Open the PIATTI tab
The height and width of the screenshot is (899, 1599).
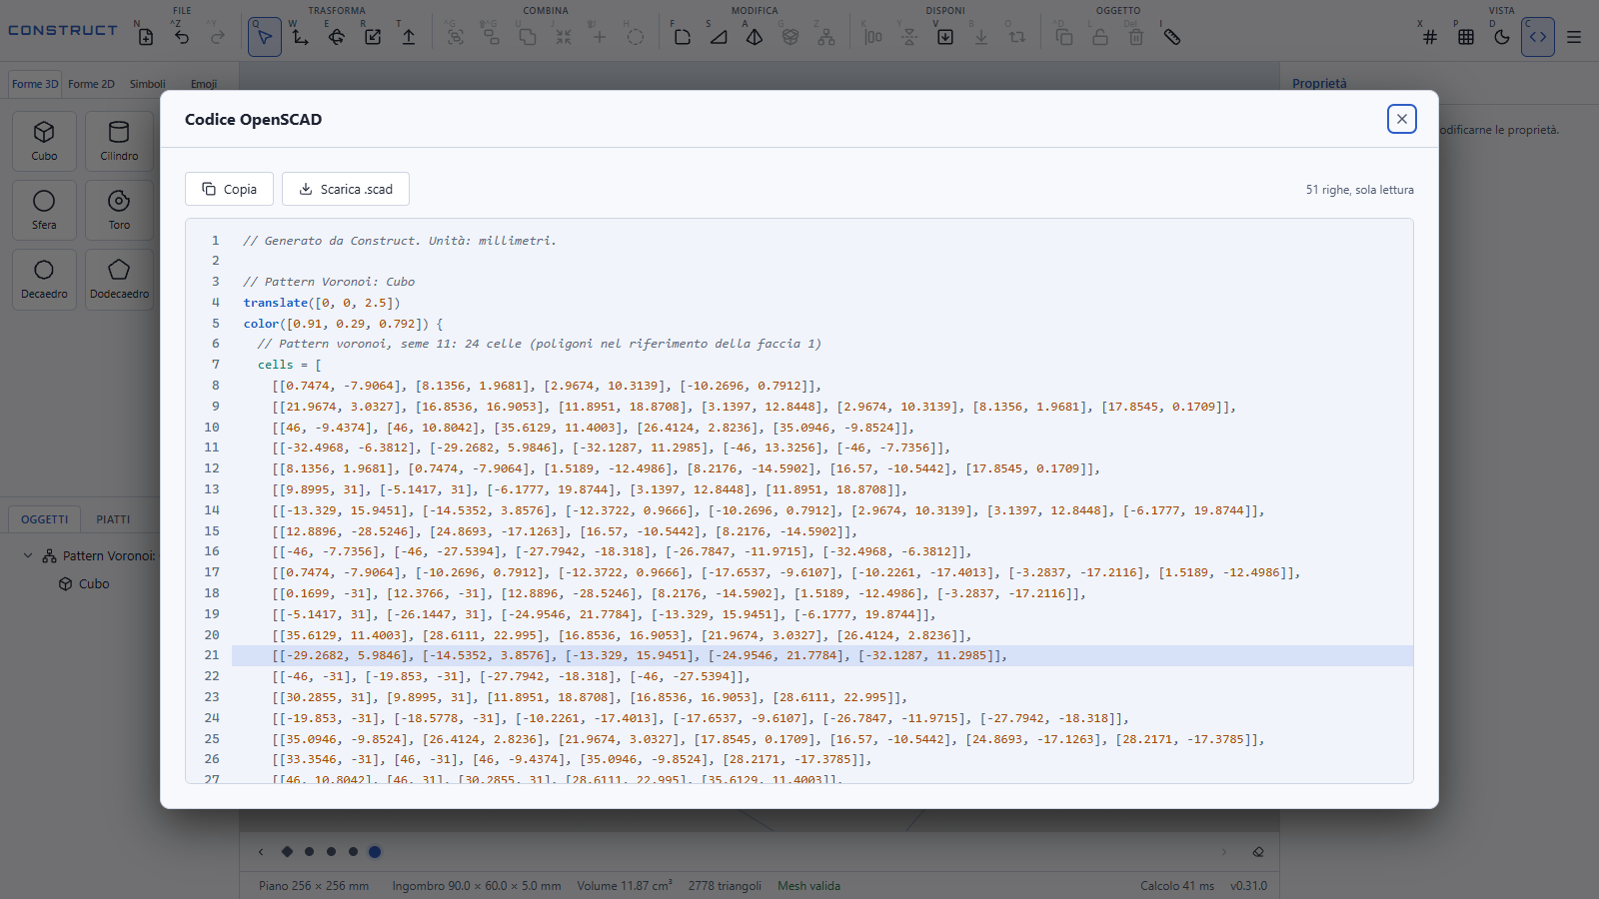113,519
